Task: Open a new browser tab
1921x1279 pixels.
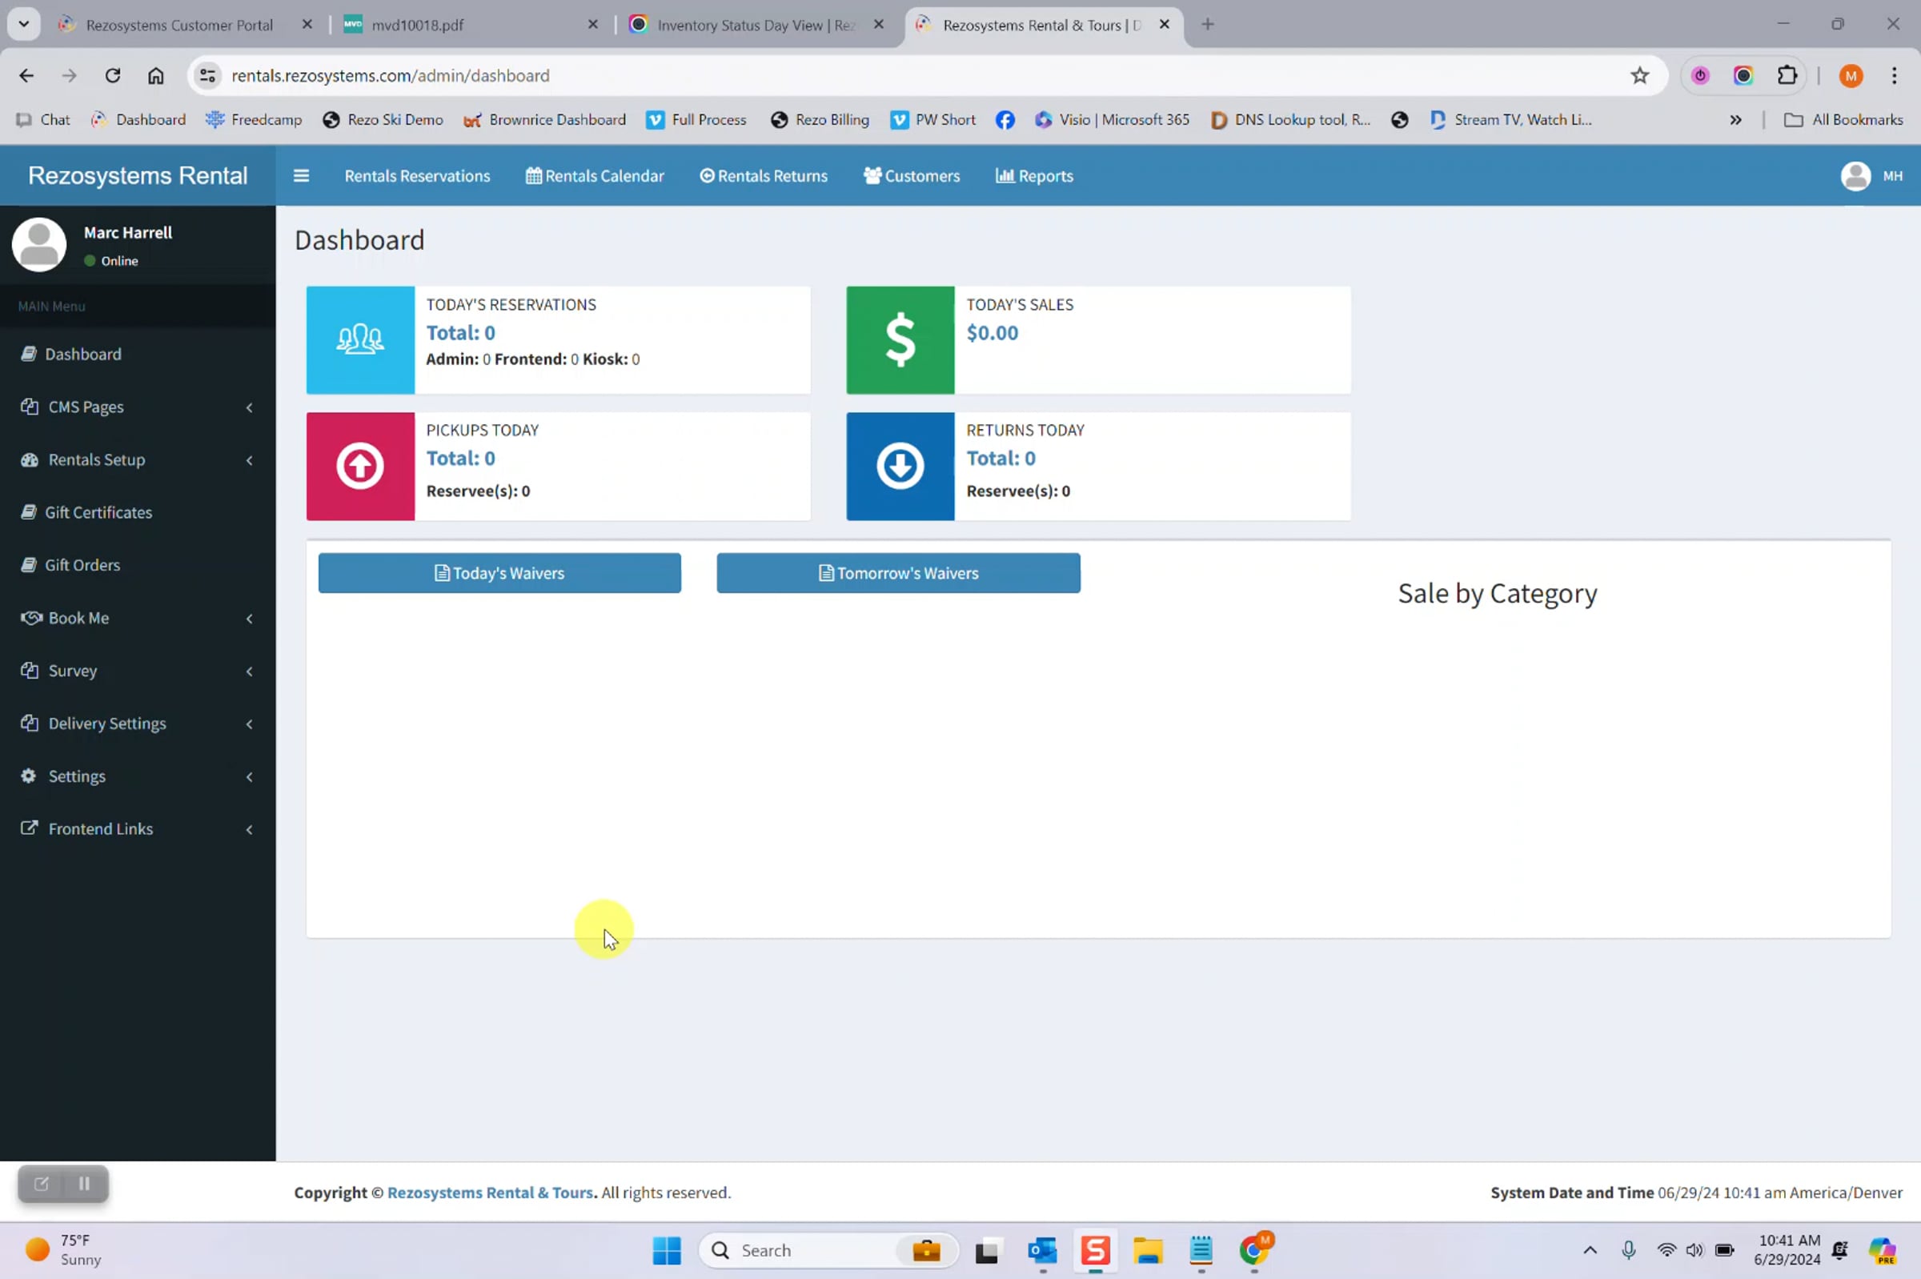Action: (x=1207, y=25)
